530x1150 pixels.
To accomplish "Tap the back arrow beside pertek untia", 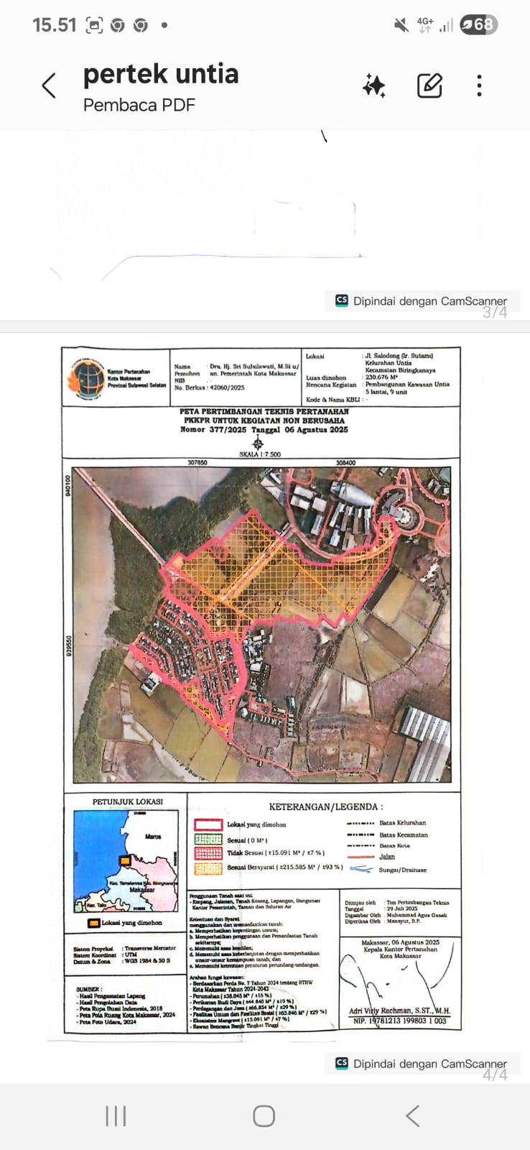I will 49,86.
